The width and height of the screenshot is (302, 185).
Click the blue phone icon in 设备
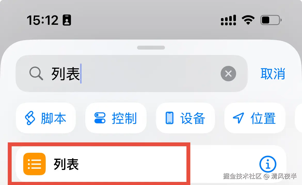click(x=170, y=118)
